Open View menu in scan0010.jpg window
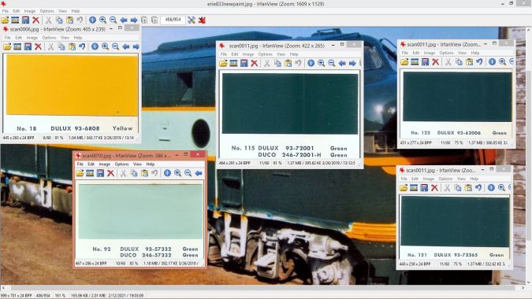This screenshot has width=532, height=299. click(137, 164)
